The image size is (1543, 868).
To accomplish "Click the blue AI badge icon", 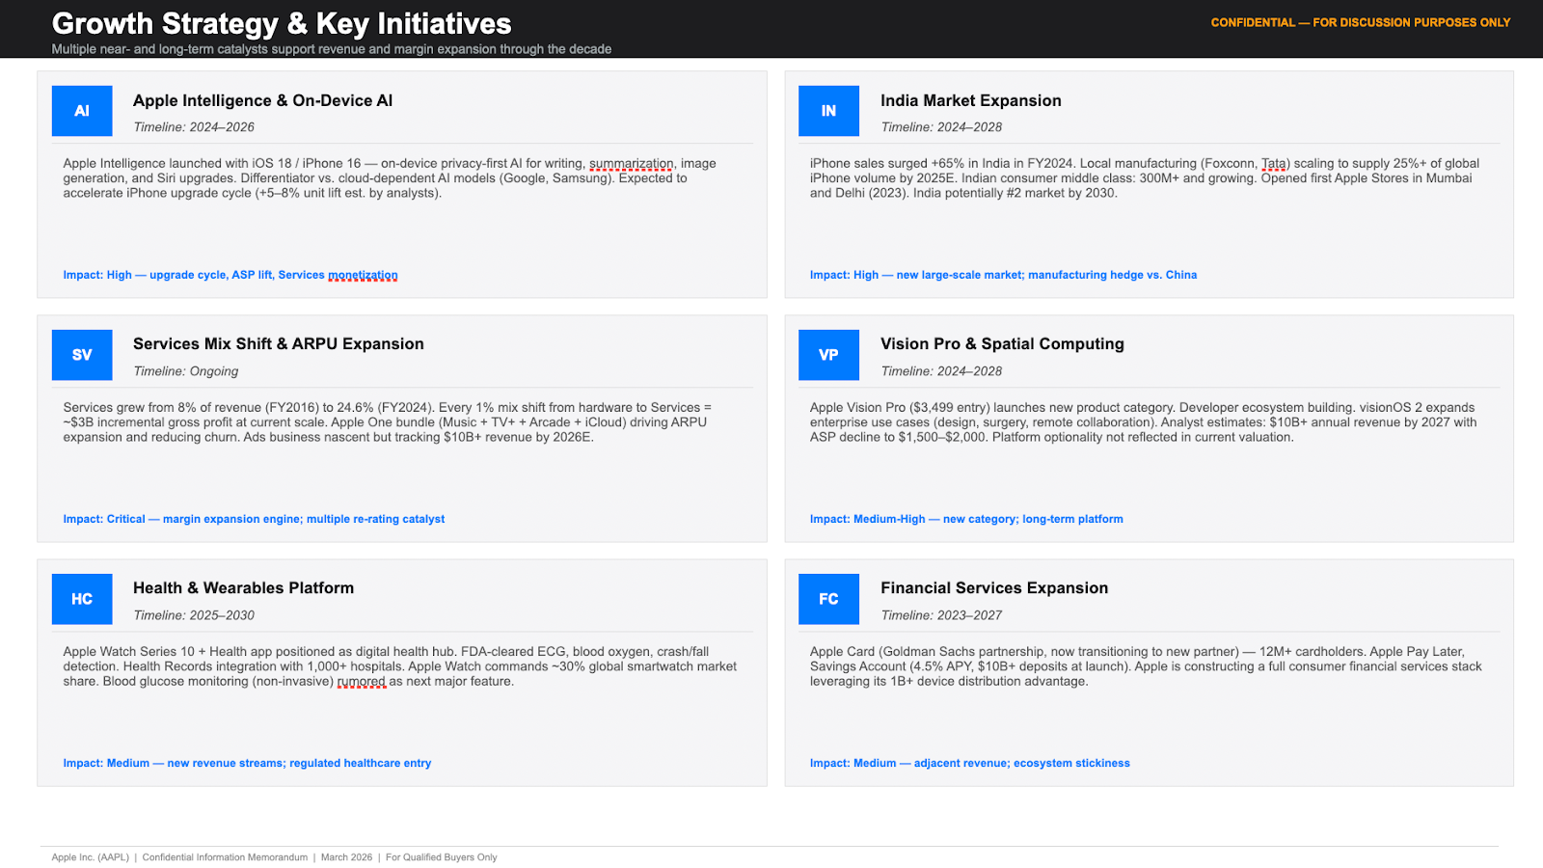I will click(x=82, y=111).
